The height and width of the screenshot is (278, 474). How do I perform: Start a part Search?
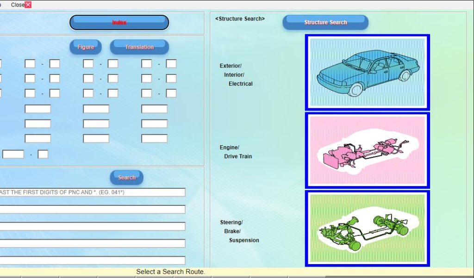tap(126, 177)
